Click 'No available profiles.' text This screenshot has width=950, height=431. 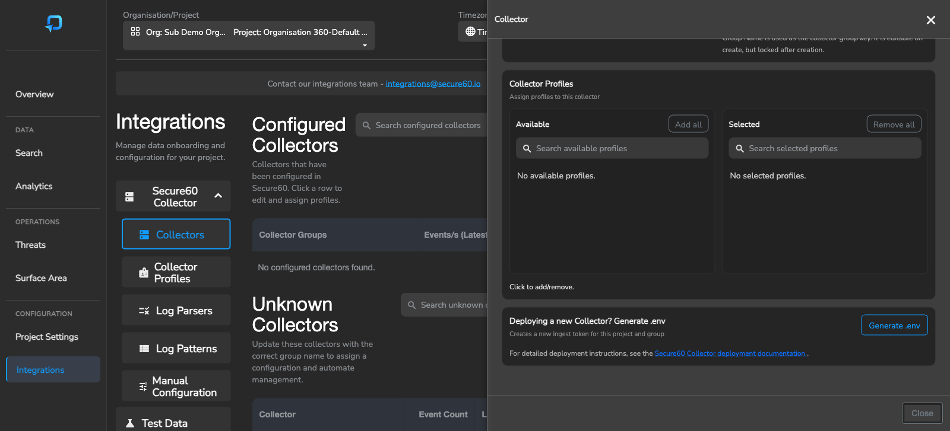pos(556,175)
